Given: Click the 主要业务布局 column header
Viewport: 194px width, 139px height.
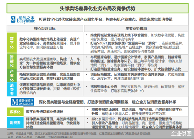Looking at the screenshot, I should coord(136,28).
